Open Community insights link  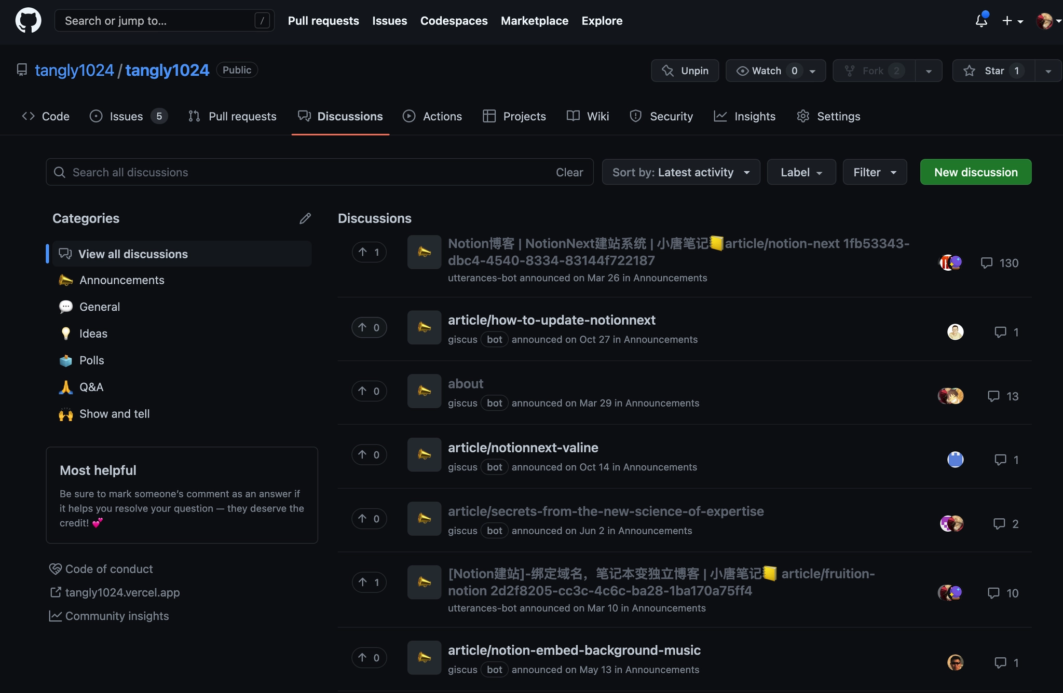point(109,616)
